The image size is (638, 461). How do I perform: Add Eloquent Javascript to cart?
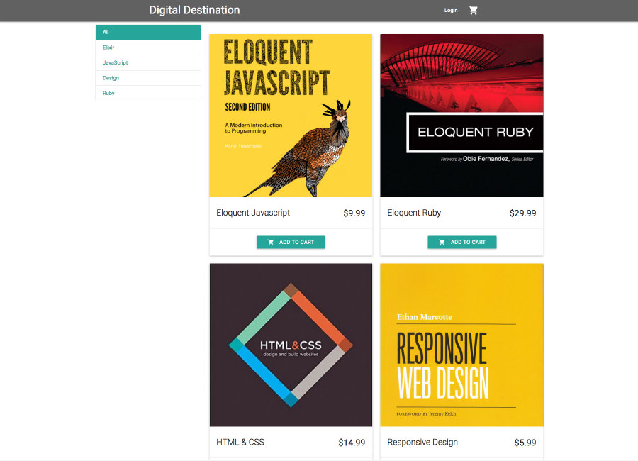pos(291,242)
